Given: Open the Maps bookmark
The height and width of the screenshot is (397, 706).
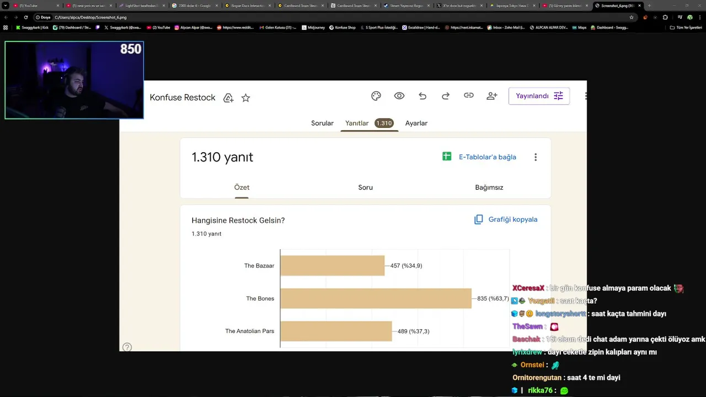Looking at the screenshot, I should click(x=579, y=28).
